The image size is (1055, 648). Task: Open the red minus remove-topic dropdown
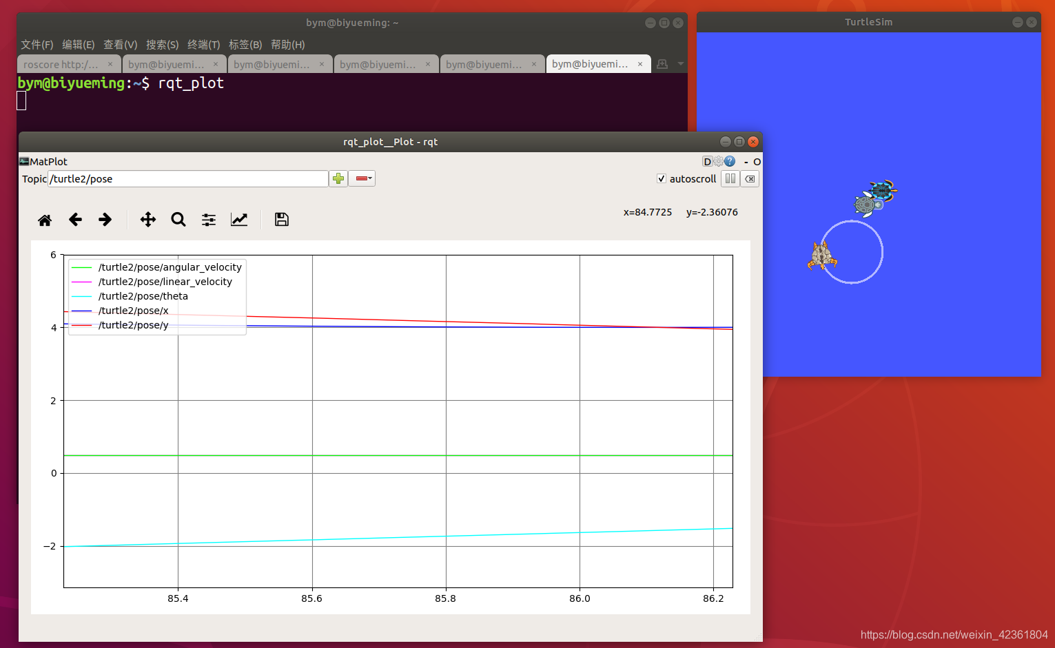pyautogui.click(x=362, y=179)
